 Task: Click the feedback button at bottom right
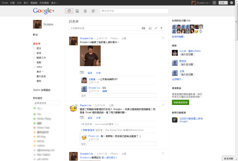click(x=229, y=159)
